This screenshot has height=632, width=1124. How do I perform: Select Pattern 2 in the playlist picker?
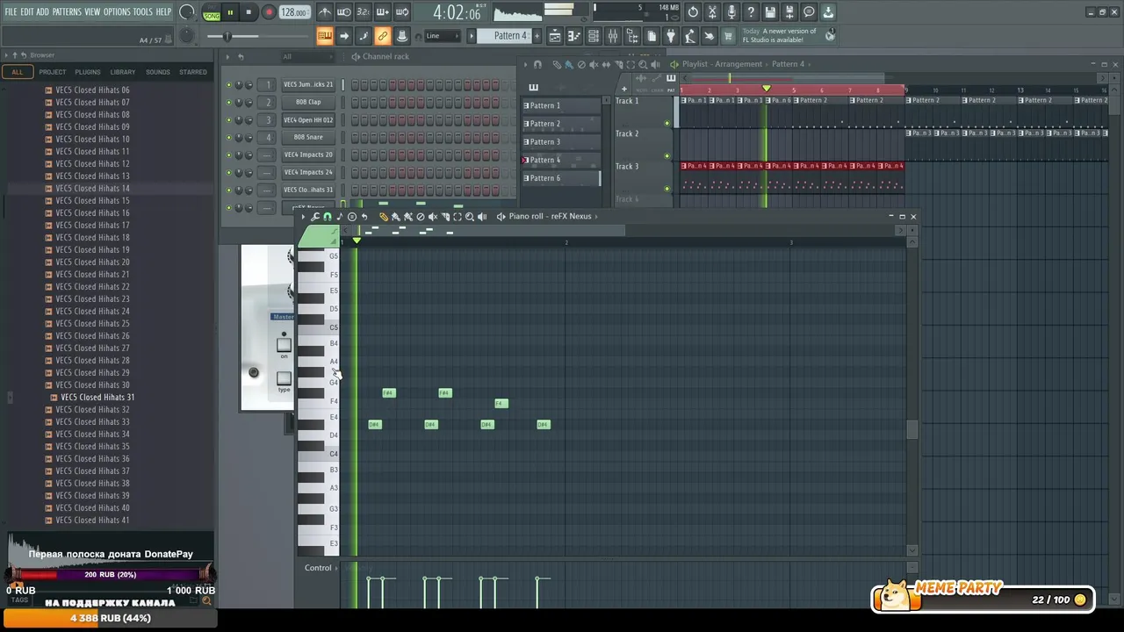[x=562, y=124]
